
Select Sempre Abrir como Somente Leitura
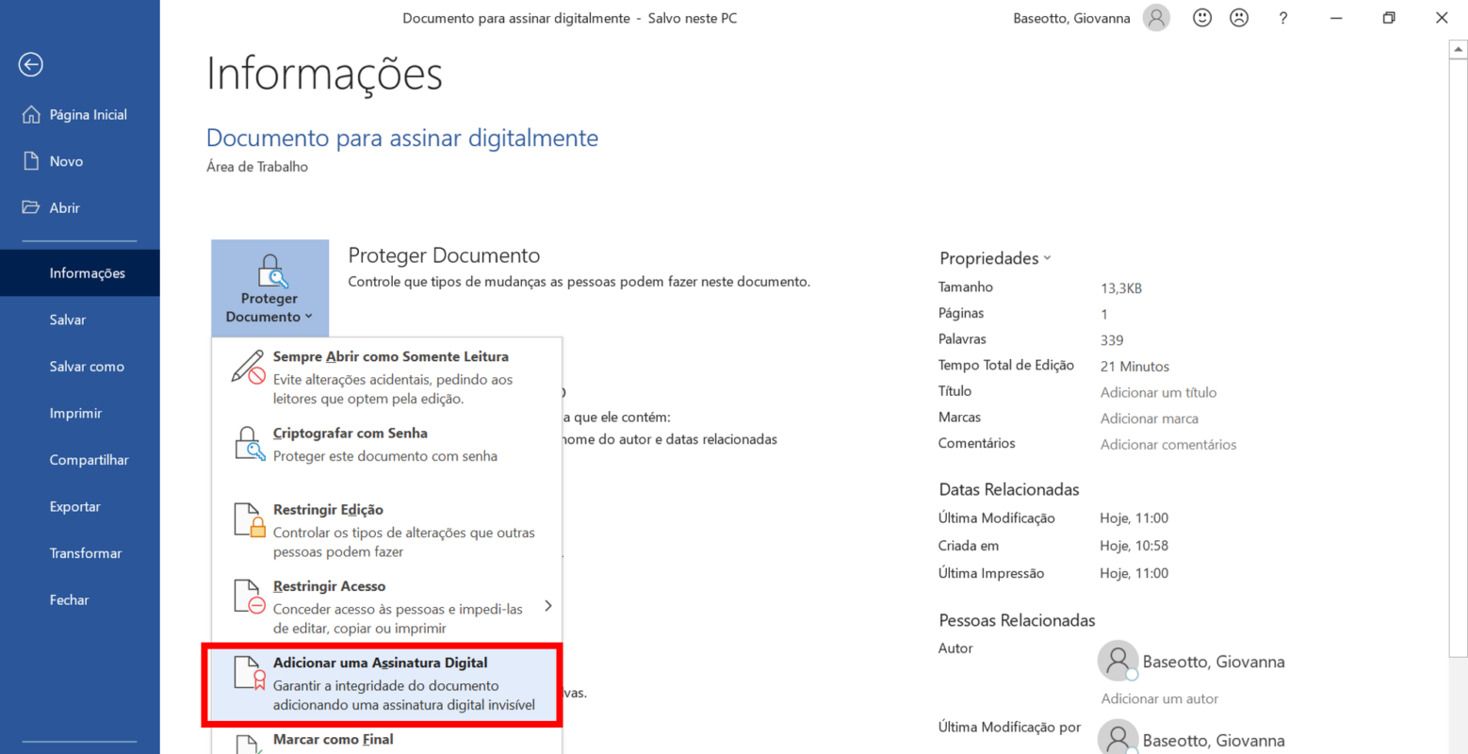tap(390, 356)
